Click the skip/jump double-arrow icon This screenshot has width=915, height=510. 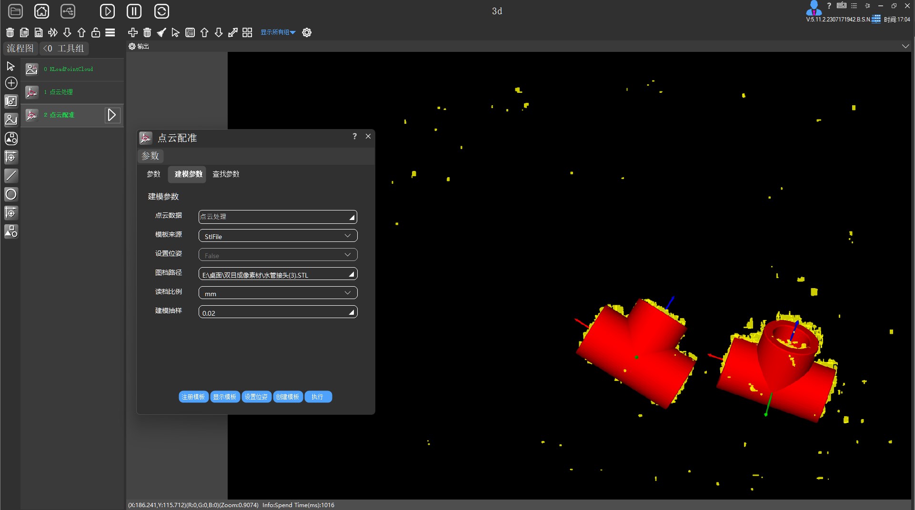tap(53, 32)
